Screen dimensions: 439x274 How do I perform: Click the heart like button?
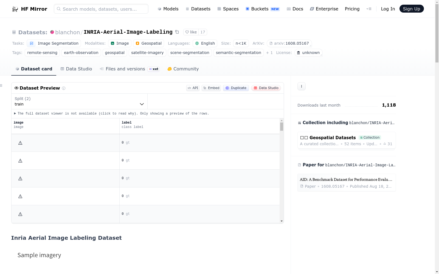[x=191, y=32]
